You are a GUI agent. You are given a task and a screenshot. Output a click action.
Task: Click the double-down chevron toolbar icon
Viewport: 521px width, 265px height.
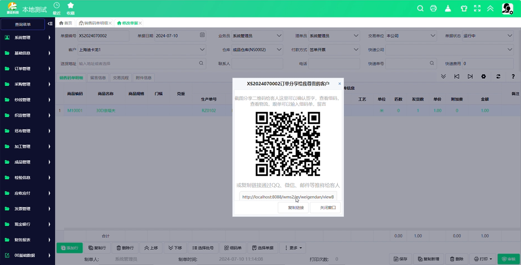443,76
